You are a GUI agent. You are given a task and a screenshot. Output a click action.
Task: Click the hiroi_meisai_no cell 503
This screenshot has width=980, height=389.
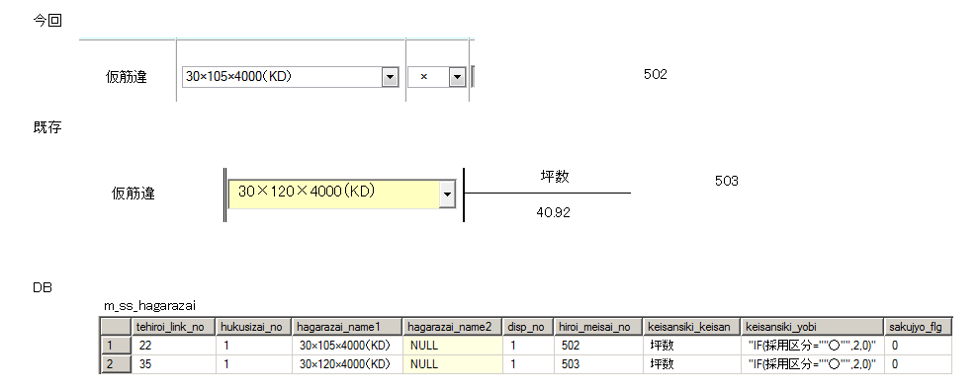pyautogui.click(x=598, y=364)
